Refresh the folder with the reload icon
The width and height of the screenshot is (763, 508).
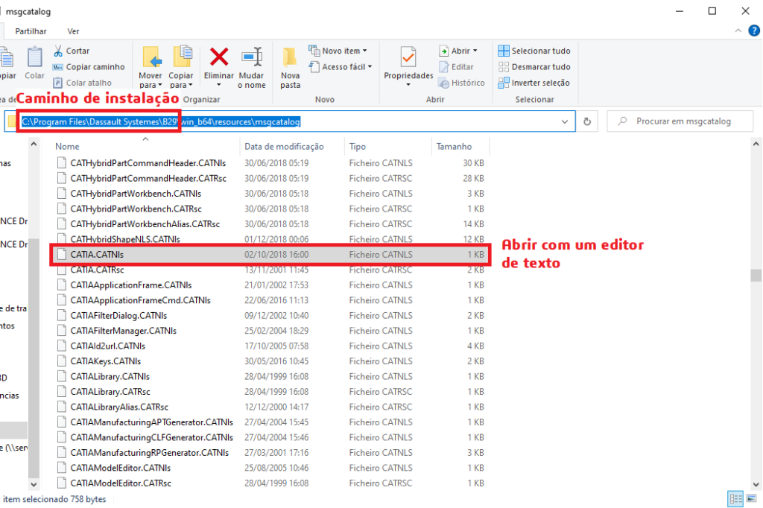click(x=587, y=121)
